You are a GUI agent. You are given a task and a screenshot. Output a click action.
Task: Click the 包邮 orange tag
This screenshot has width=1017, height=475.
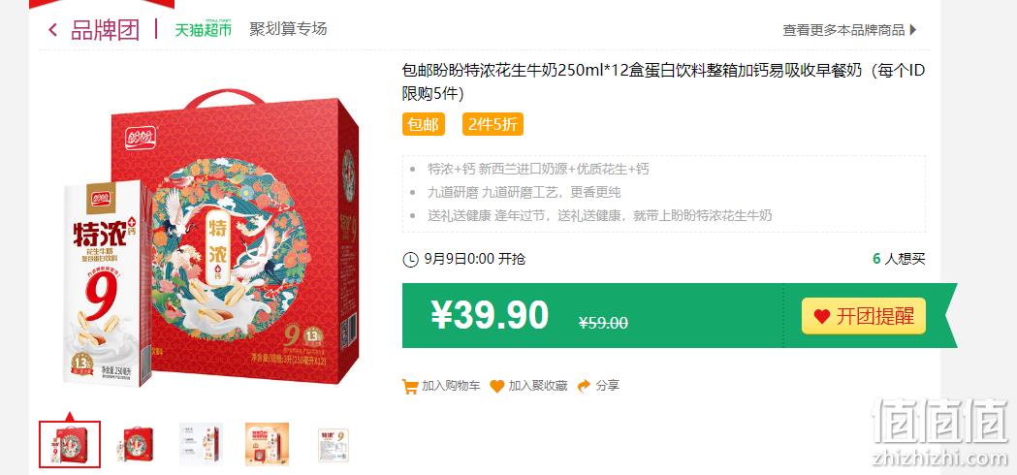click(424, 125)
